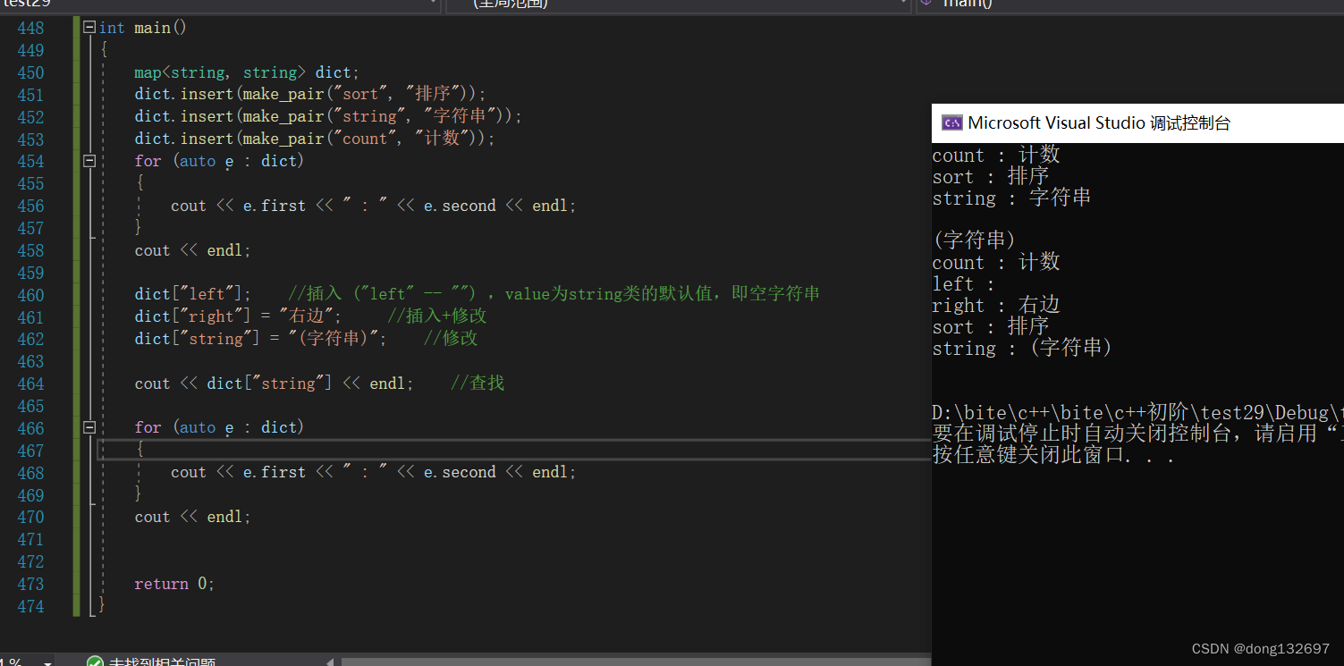
Task: Click the //查找 comment on line 464
Action: click(478, 384)
